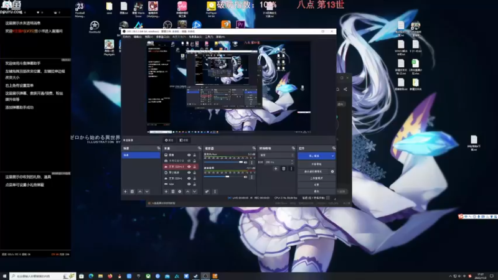498x280 pixels.
Task: Move scene down in Scenes panel
Action: (147, 192)
